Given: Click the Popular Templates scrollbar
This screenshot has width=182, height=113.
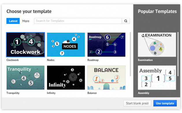Looking at the screenshot, I should pyautogui.click(x=178, y=54).
